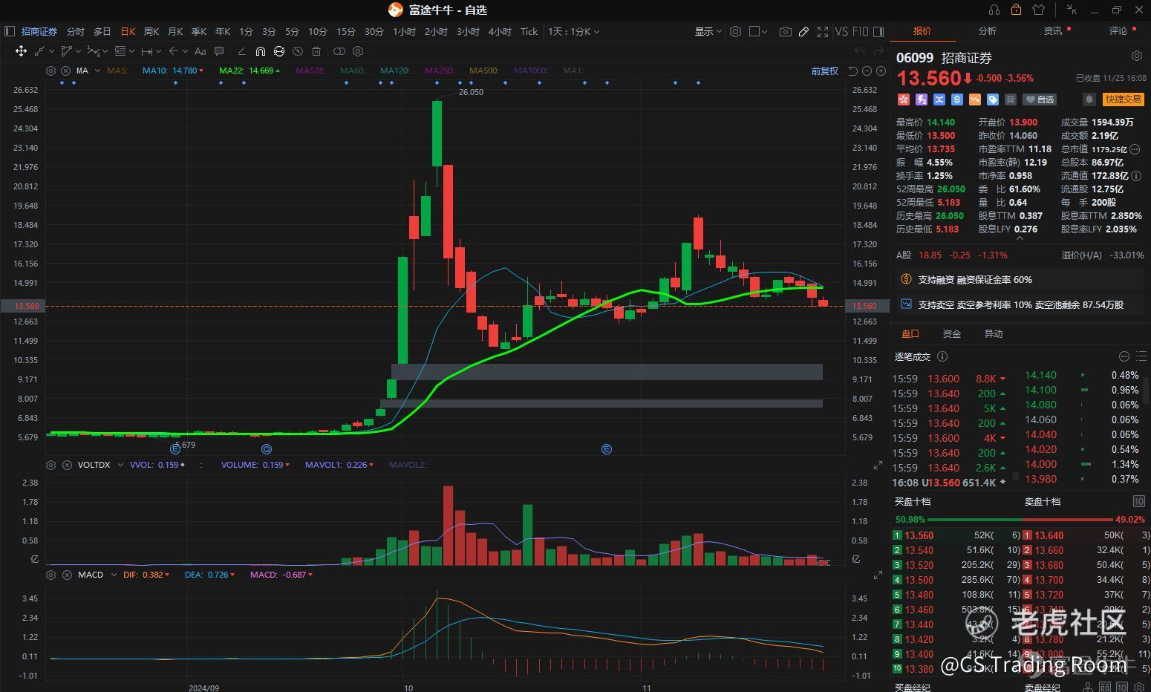
Task: Open MA indicator settings gear
Action: point(50,71)
